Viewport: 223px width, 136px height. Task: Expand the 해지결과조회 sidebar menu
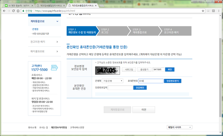(x=45, y=51)
